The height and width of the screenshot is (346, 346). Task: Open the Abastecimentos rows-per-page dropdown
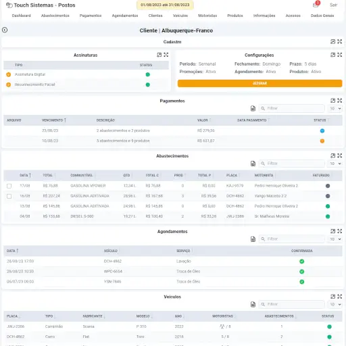[x=335, y=164]
